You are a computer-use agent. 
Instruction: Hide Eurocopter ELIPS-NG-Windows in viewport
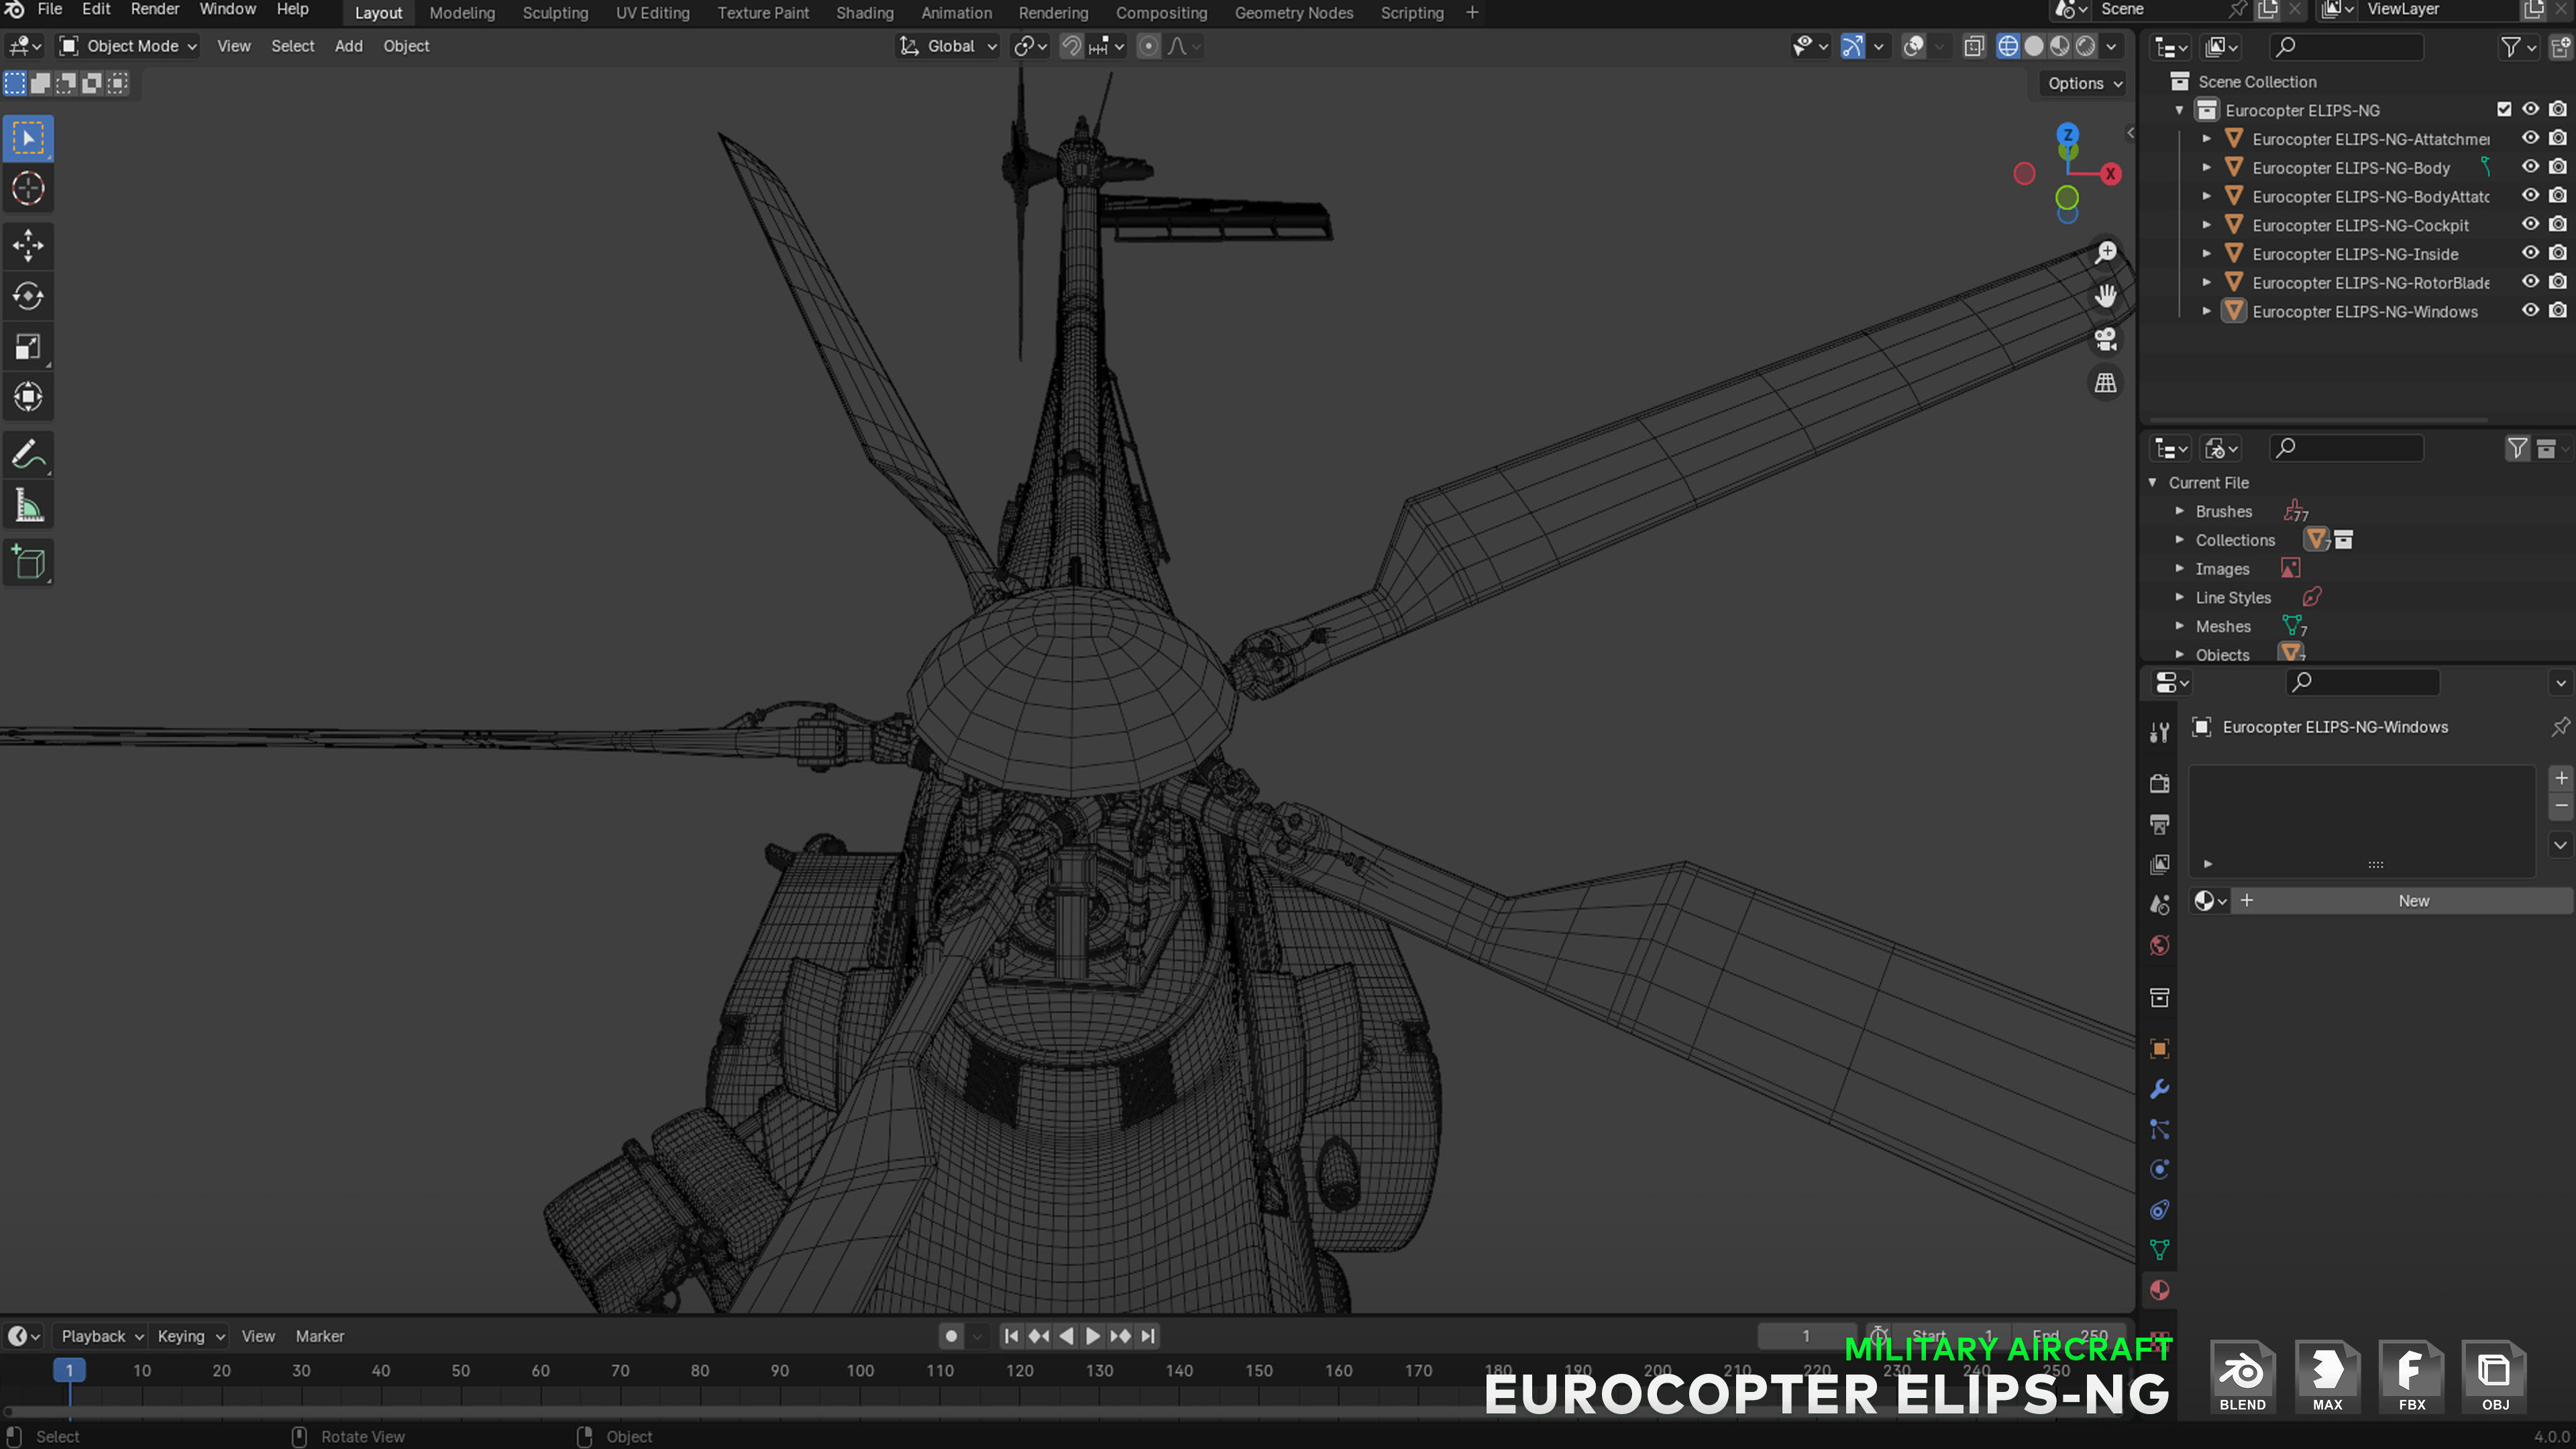[2530, 311]
